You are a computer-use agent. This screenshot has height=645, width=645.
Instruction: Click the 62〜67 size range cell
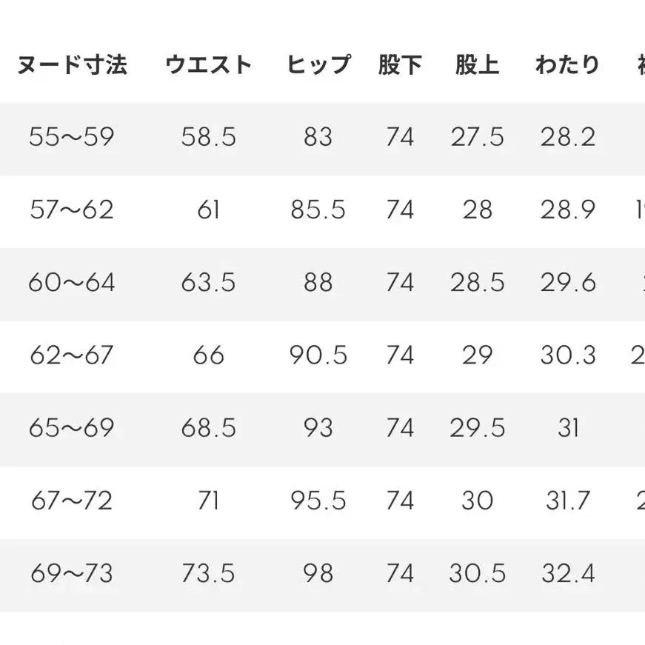(x=72, y=355)
